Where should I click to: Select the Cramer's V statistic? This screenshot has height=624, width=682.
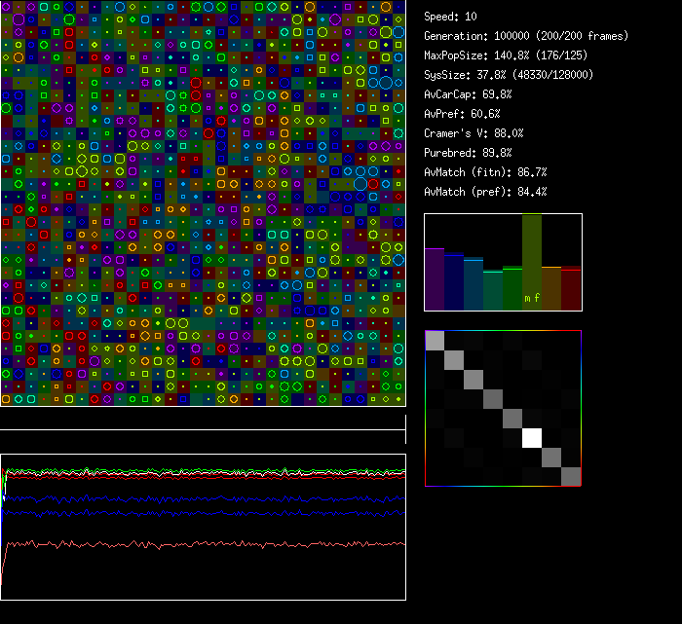pyautogui.click(x=474, y=133)
